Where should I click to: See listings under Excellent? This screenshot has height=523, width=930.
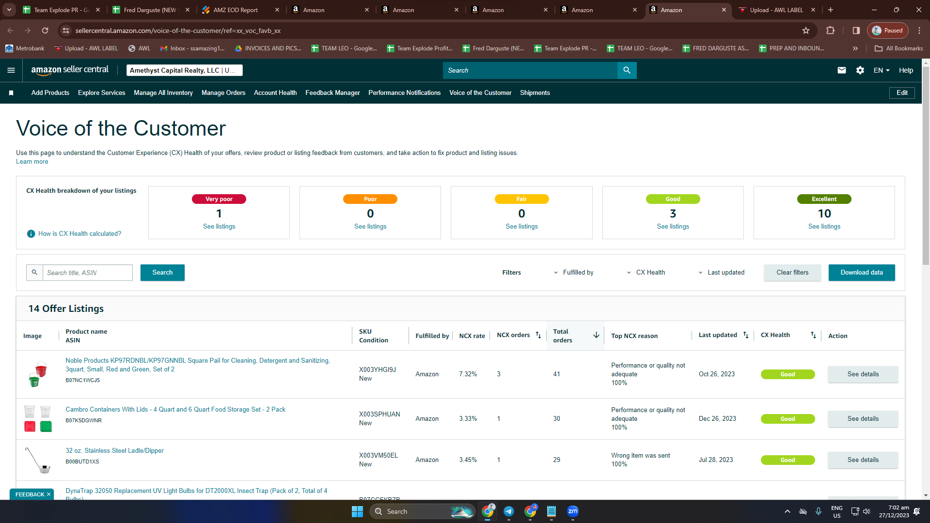coord(824,227)
